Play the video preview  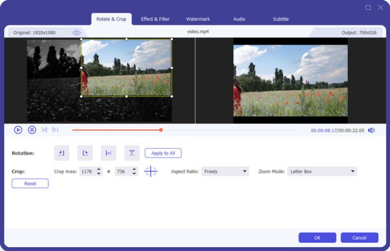(x=18, y=130)
